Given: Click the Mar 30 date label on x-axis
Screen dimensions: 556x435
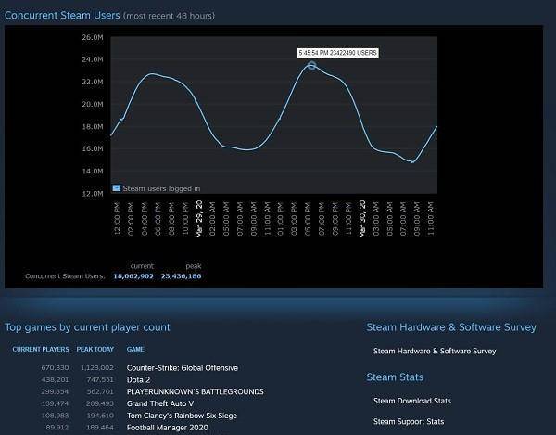Looking at the screenshot, I should [x=362, y=219].
